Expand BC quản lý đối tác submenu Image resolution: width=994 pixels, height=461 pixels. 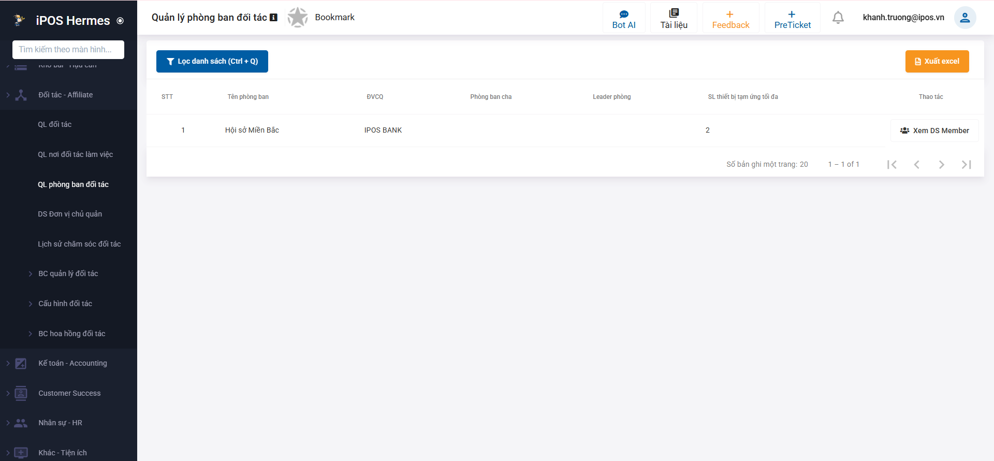30,274
